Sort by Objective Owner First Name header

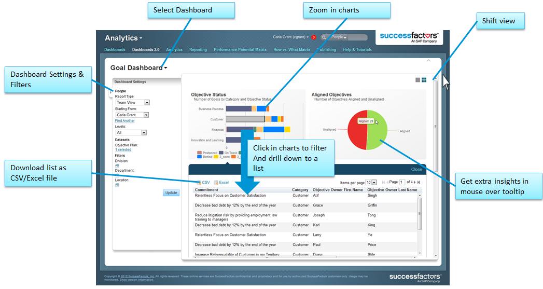[338, 190]
